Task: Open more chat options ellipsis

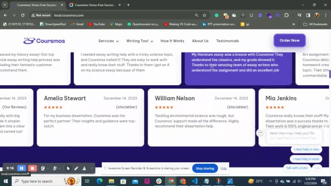Action: [x=317, y=168]
